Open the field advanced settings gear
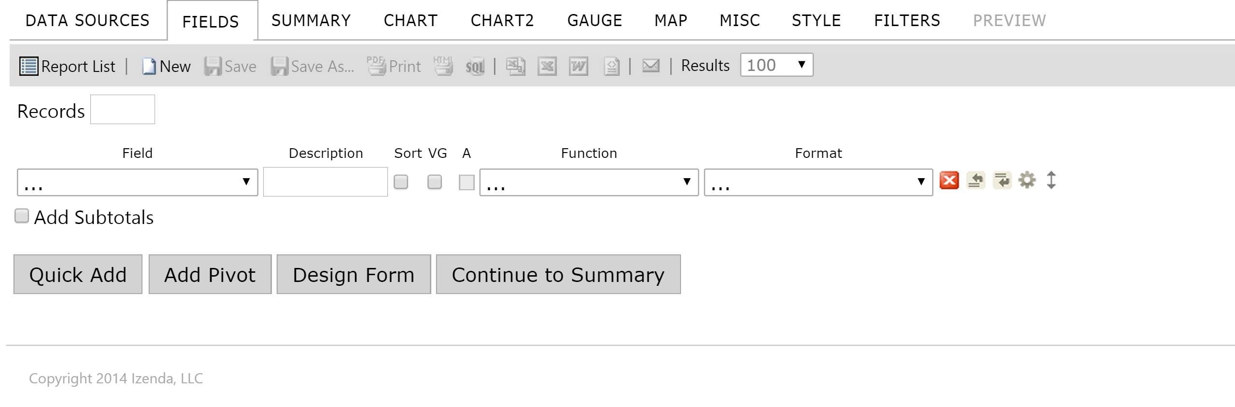The image size is (1235, 407). [x=1027, y=180]
